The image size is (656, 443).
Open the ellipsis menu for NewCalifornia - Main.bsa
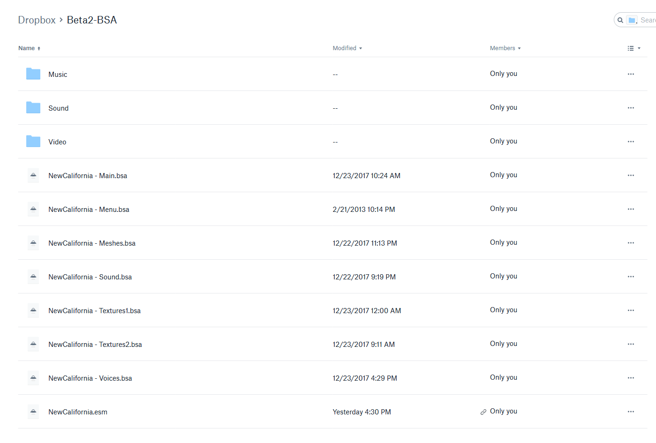(631, 175)
